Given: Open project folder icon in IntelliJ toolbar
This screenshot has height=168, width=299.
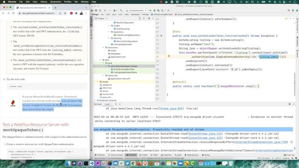Looking at the screenshot, I should (x=92, y=10).
